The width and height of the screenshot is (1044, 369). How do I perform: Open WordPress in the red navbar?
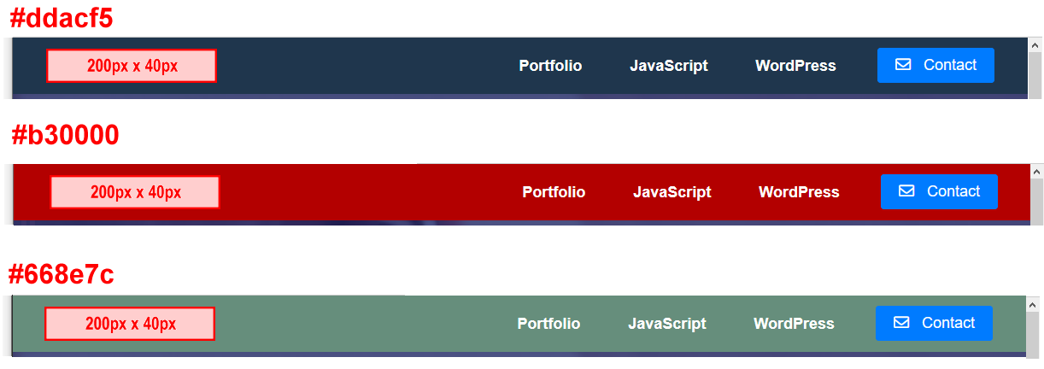pyautogui.click(x=799, y=192)
